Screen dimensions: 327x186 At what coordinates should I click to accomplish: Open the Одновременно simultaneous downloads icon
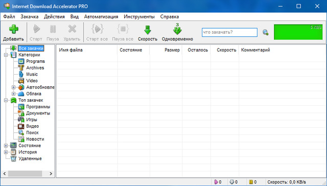click(x=177, y=29)
